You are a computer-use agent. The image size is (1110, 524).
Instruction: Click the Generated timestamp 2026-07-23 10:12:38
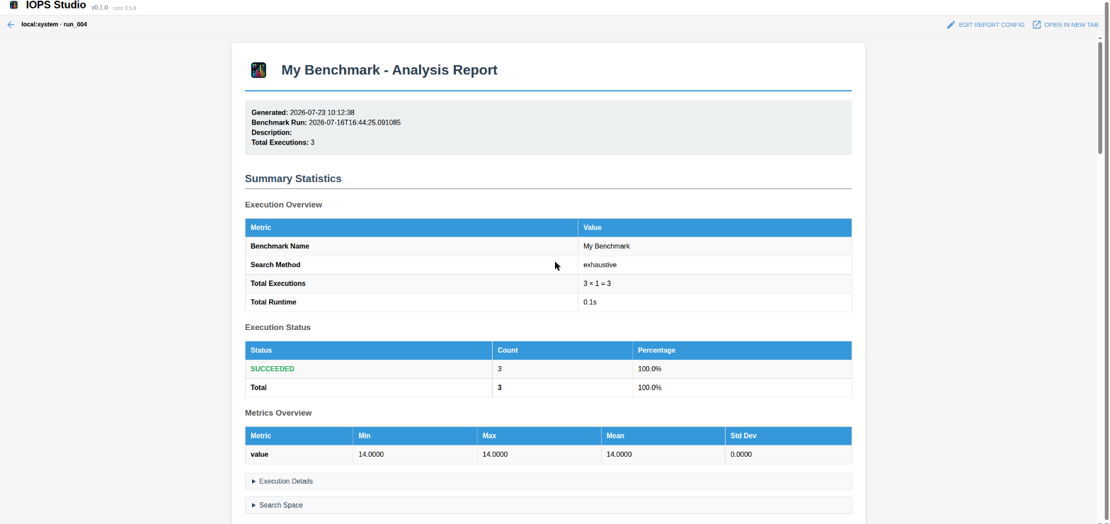(322, 113)
